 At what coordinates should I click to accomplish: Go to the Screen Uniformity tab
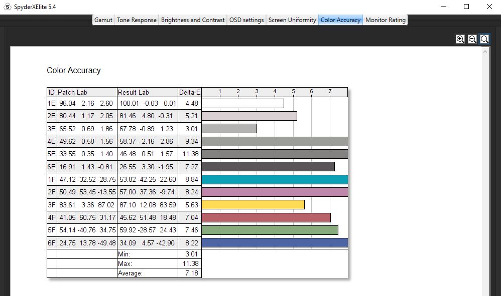click(x=292, y=20)
